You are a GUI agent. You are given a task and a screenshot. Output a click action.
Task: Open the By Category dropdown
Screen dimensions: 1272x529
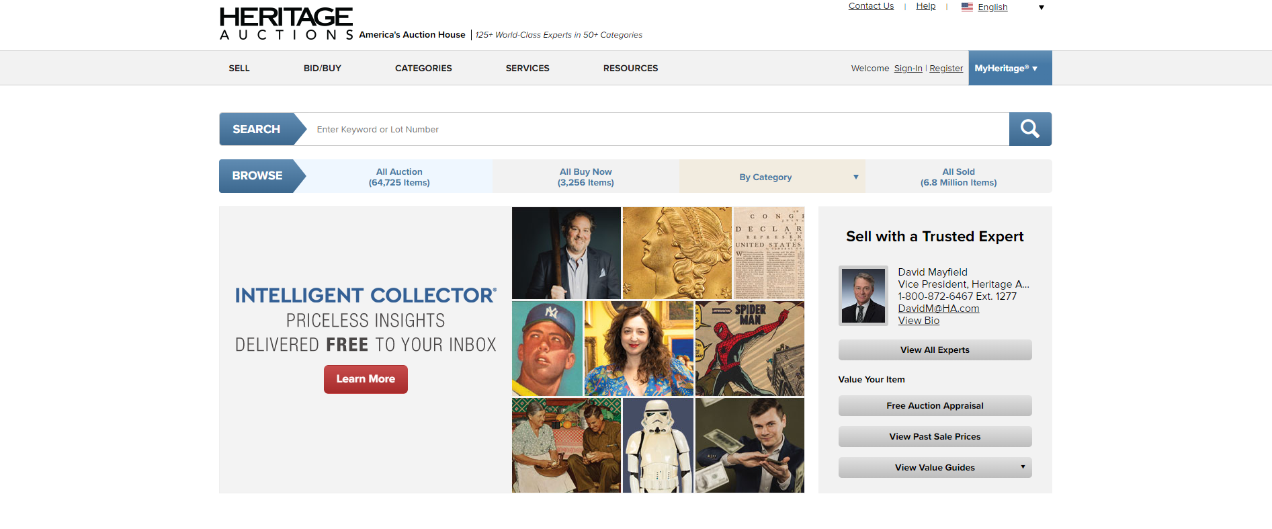[772, 177]
